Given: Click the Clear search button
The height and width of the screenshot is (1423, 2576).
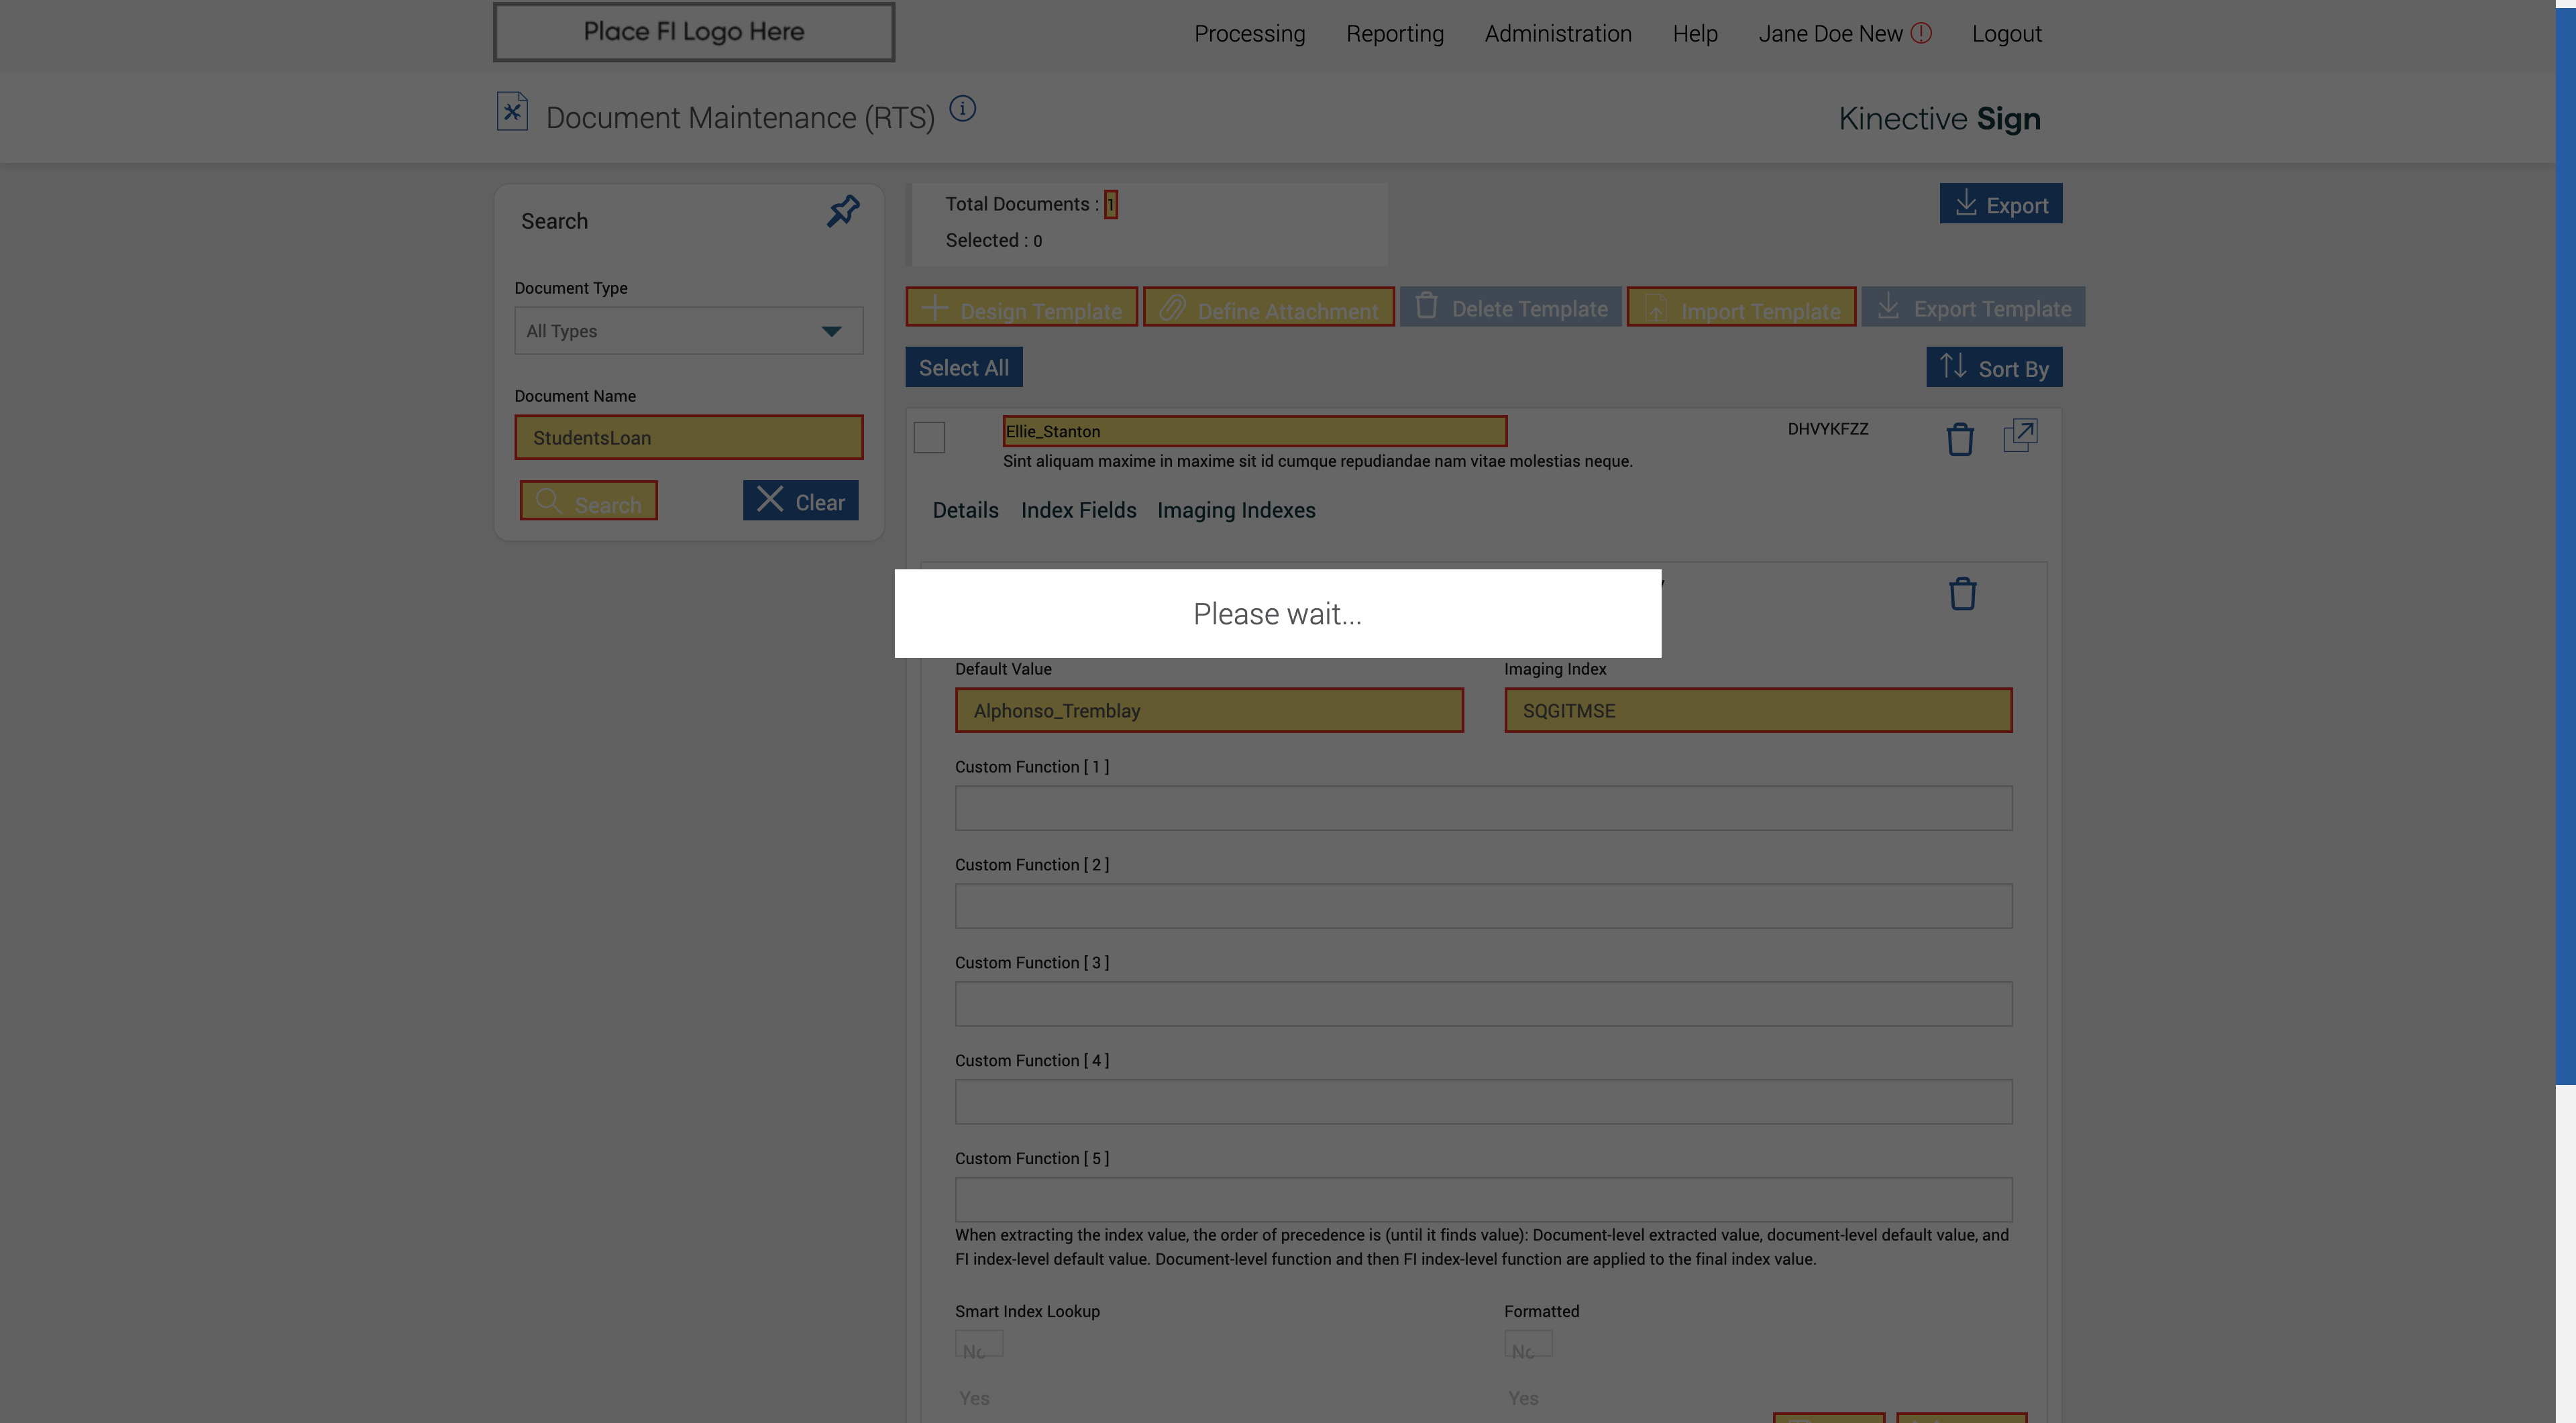Looking at the screenshot, I should tap(800, 501).
